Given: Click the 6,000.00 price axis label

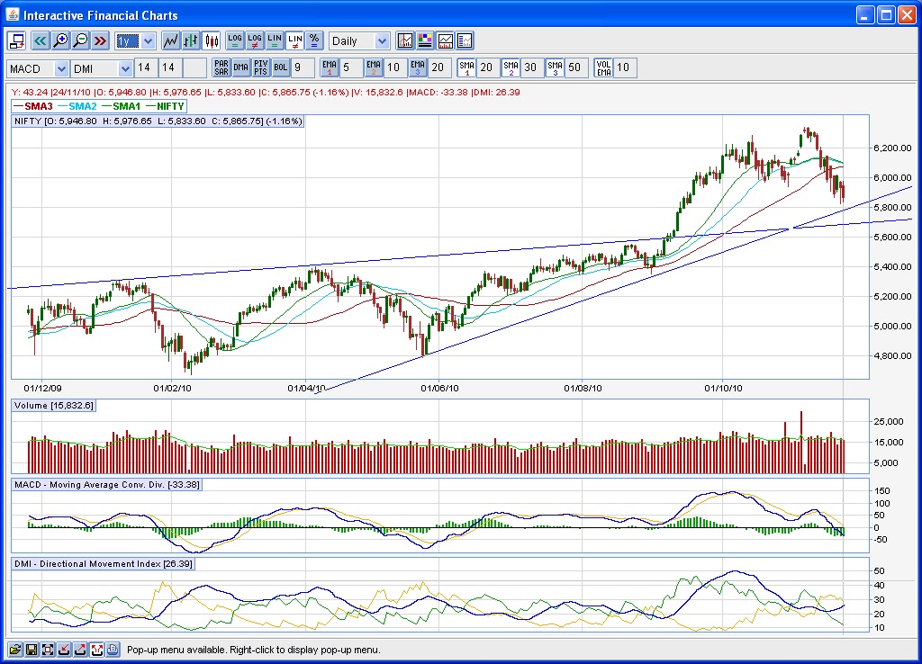Looking at the screenshot, I should pyautogui.click(x=892, y=177).
